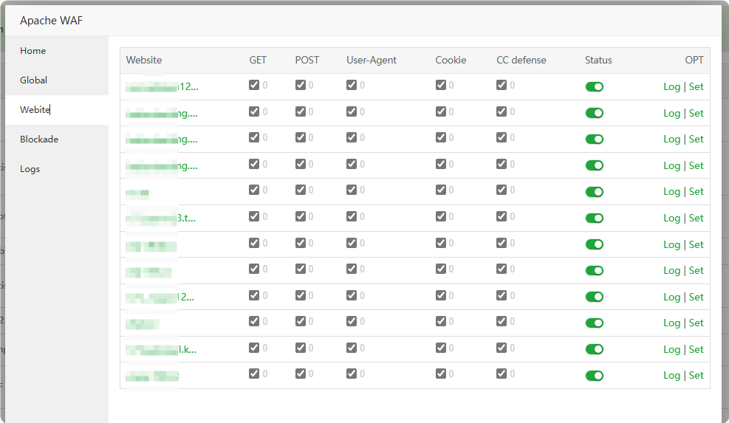Switch off Status in the last table row
729x423 pixels.
click(594, 376)
